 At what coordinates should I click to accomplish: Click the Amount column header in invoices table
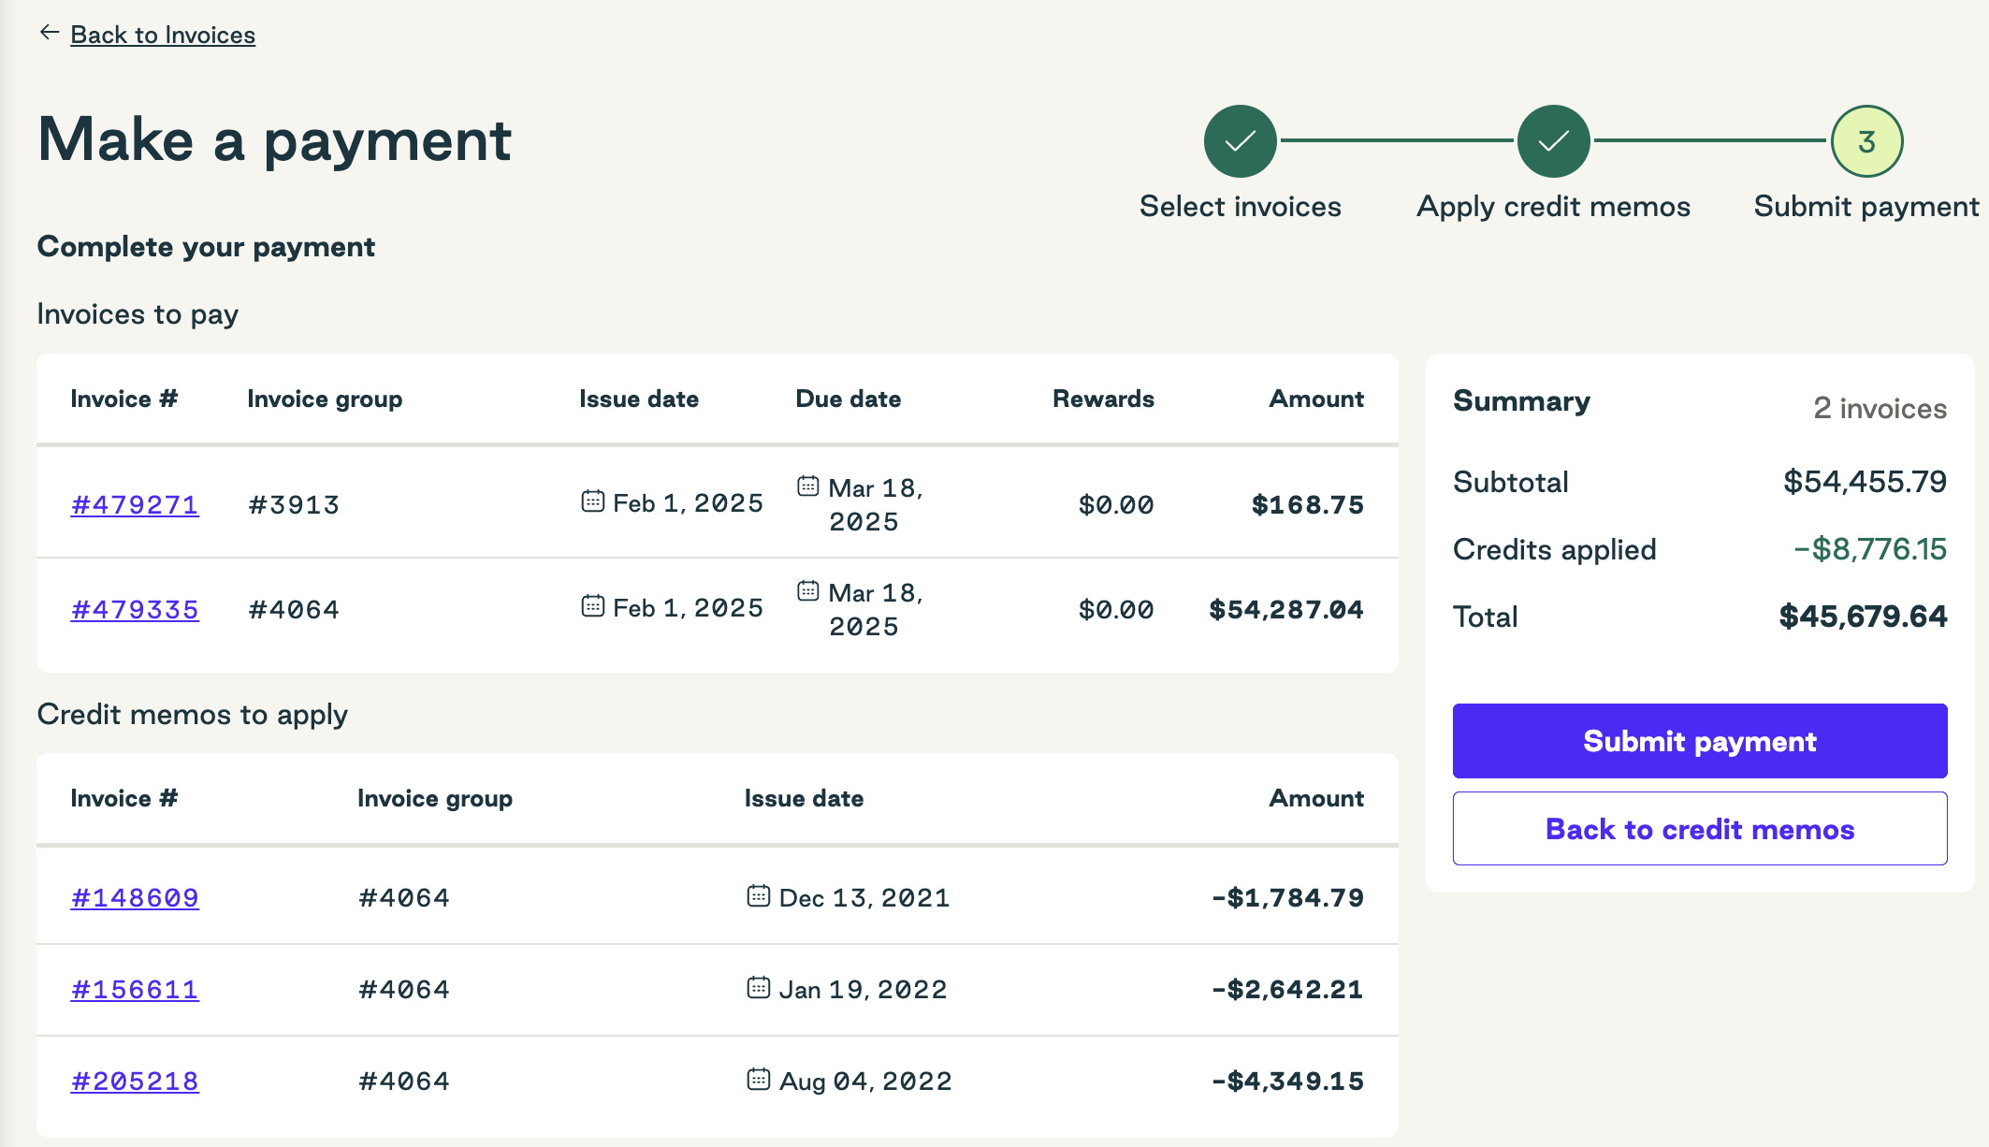point(1316,399)
